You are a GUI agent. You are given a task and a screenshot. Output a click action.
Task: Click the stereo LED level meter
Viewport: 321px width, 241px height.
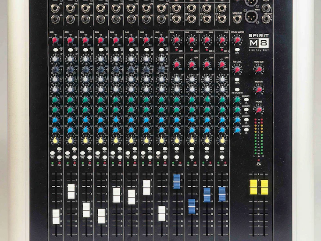point(259,137)
